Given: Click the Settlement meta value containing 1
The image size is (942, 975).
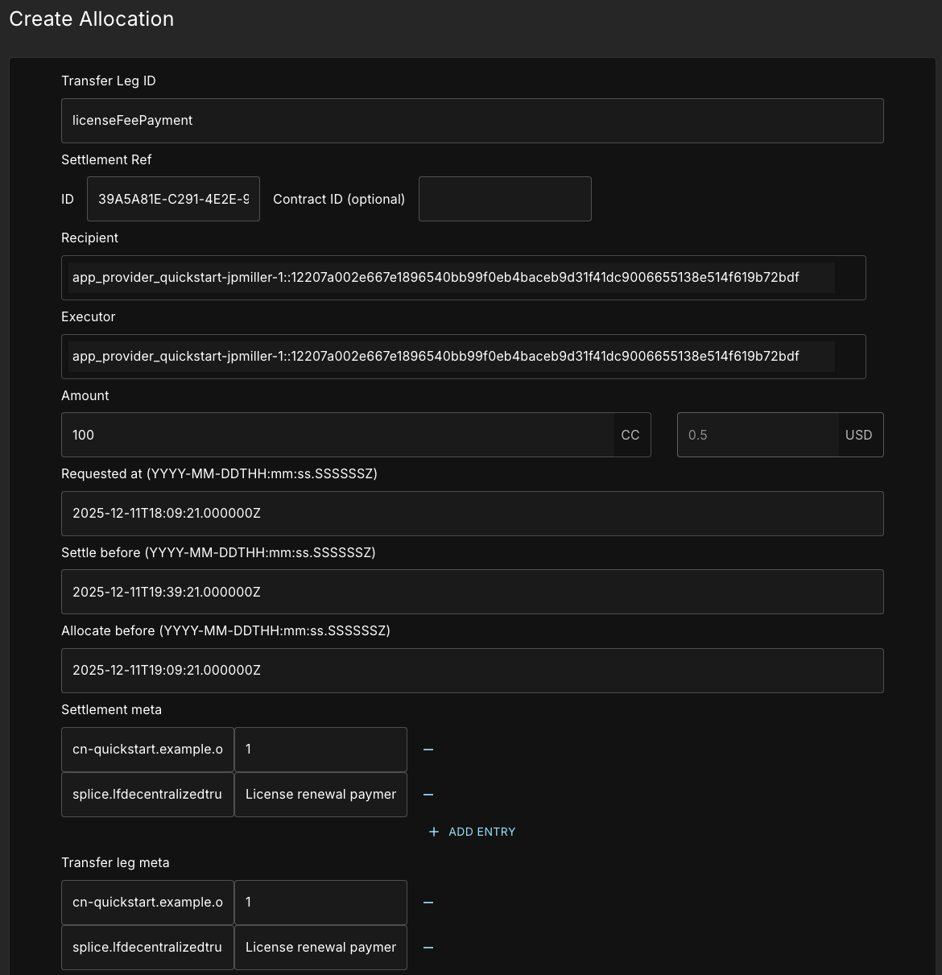Looking at the screenshot, I should coord(320,750).
